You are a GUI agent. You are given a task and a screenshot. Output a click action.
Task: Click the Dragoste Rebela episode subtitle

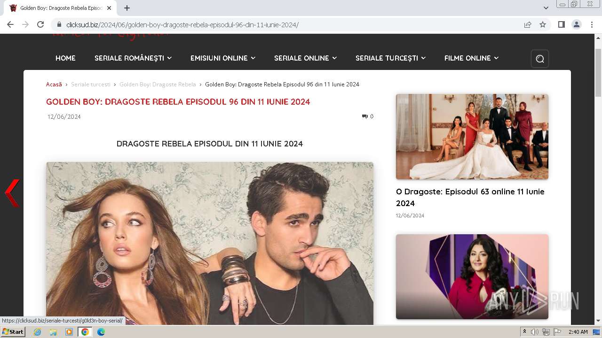pyautogui.click(x=210, y=144)
